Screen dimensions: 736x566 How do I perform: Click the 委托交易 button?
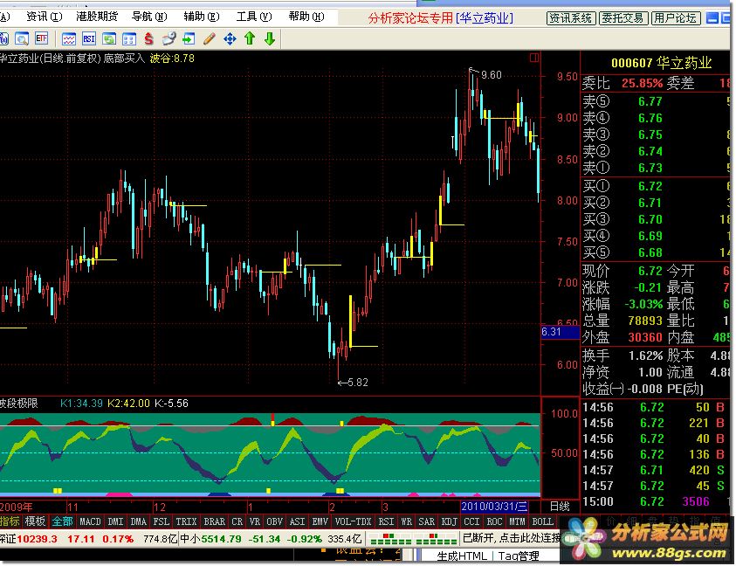pyautogui.click(x=623, y=18)
